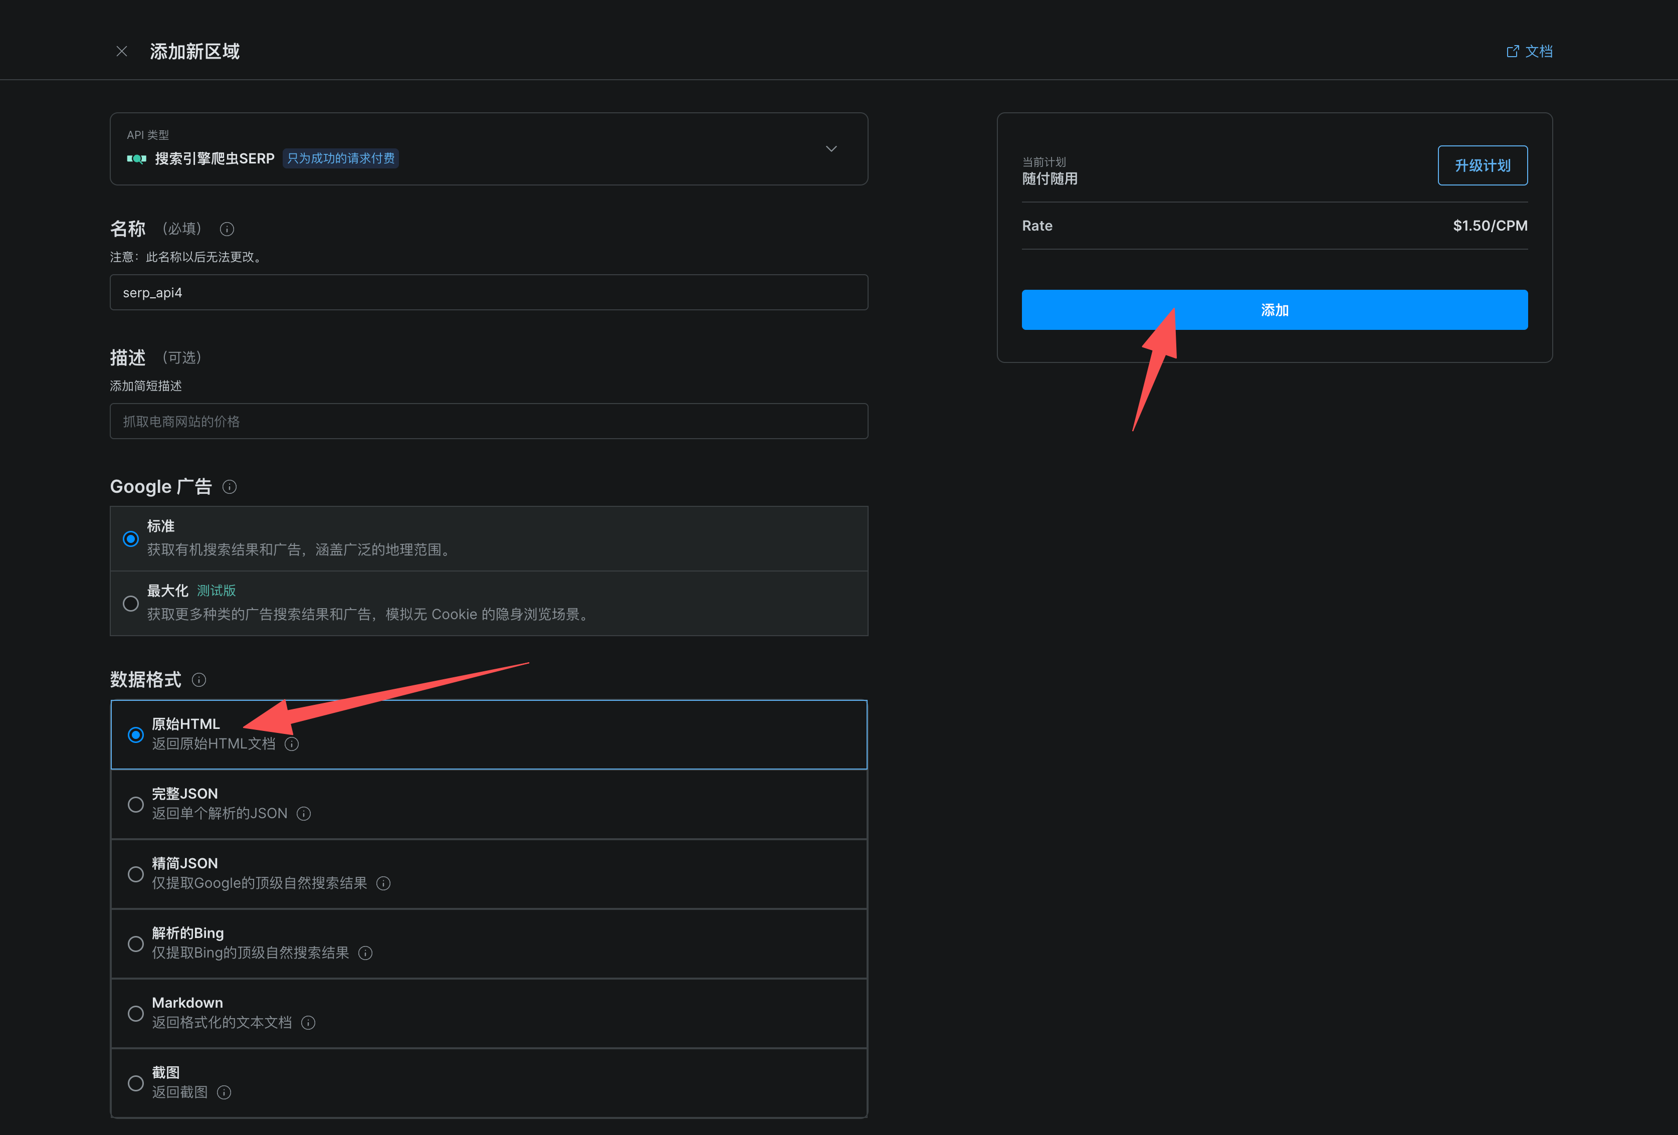Click info icon after 返回原始HTML文档

pyautogui.click(x=292, y=743)
